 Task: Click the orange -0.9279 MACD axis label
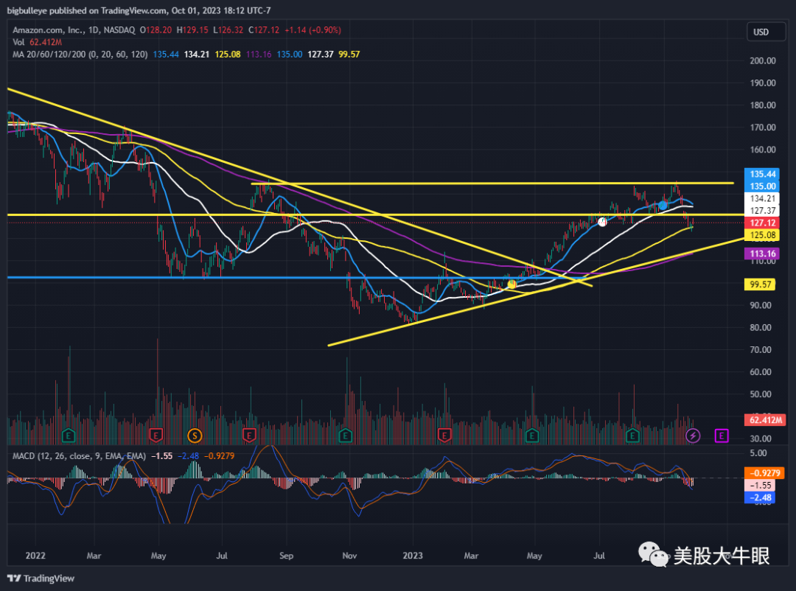pos(764,473)
